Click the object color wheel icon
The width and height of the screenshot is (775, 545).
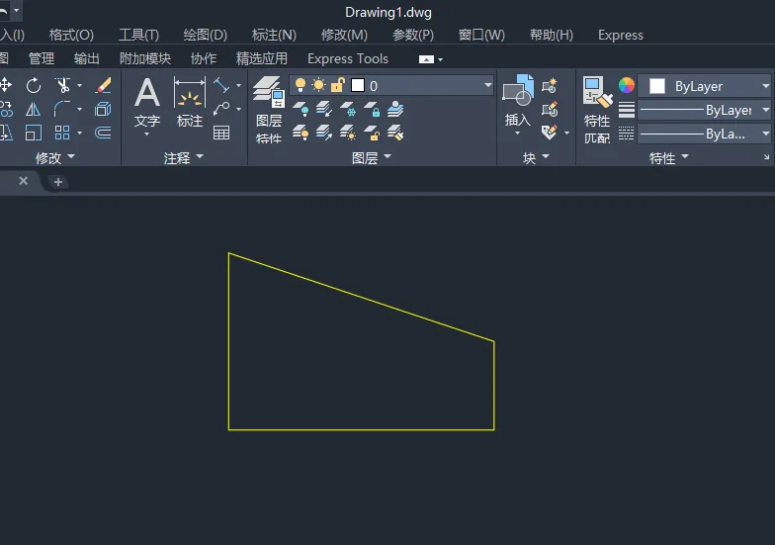point(627,85)
